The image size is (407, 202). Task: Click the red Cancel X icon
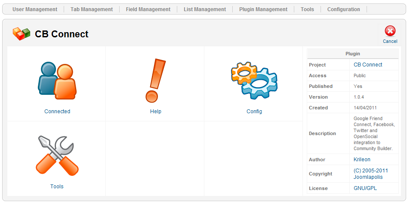point(390,31)
